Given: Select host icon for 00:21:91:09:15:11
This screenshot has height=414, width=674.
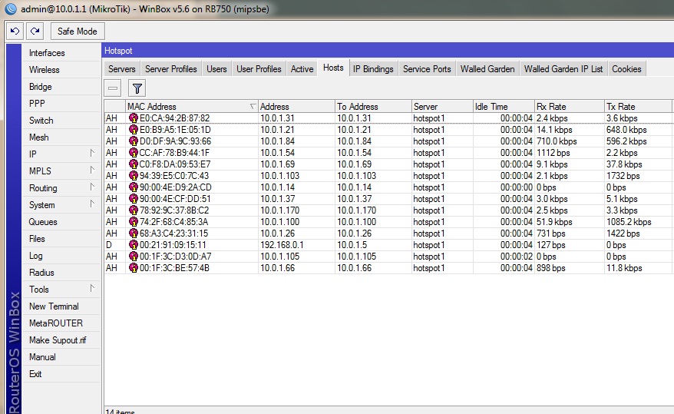Looking at the screenshot, I should (134, 244).
